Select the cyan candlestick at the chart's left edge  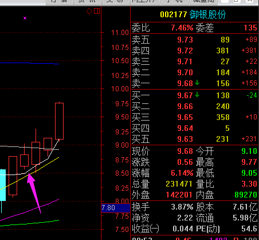3,185
